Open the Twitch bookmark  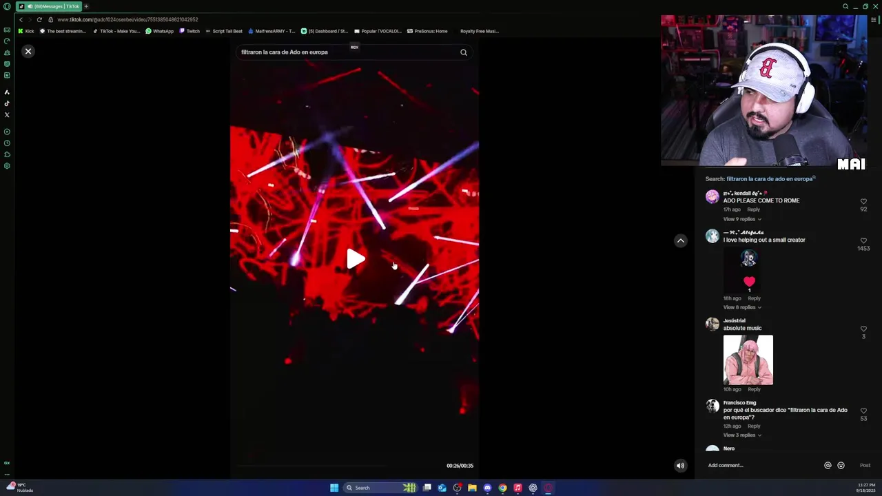[189, 31]
